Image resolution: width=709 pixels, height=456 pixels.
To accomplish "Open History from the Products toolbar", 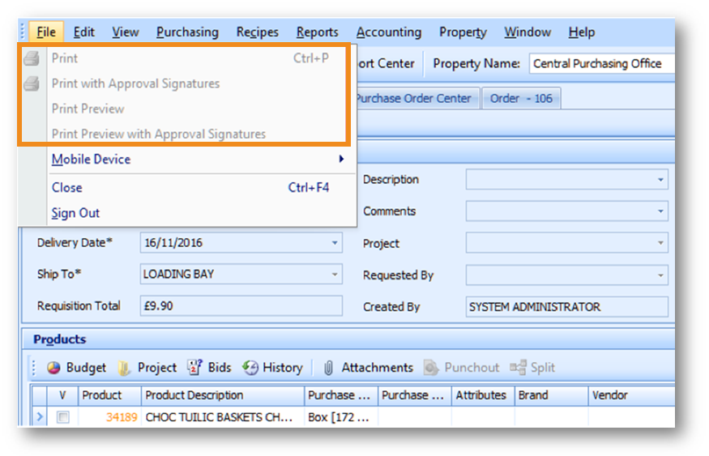I will (250, 368).
